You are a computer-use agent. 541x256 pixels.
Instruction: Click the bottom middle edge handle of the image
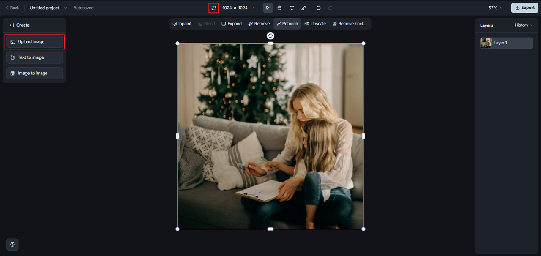click(270, 229)
